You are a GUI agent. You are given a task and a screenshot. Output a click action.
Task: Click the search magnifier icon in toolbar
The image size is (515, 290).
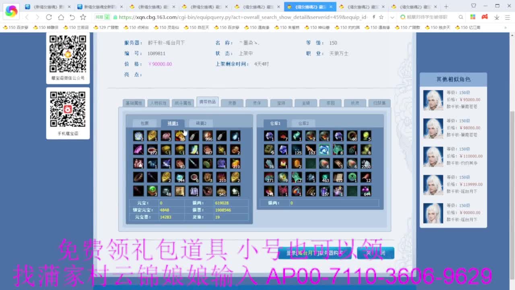pyautogui.click(x=461, y=17)
